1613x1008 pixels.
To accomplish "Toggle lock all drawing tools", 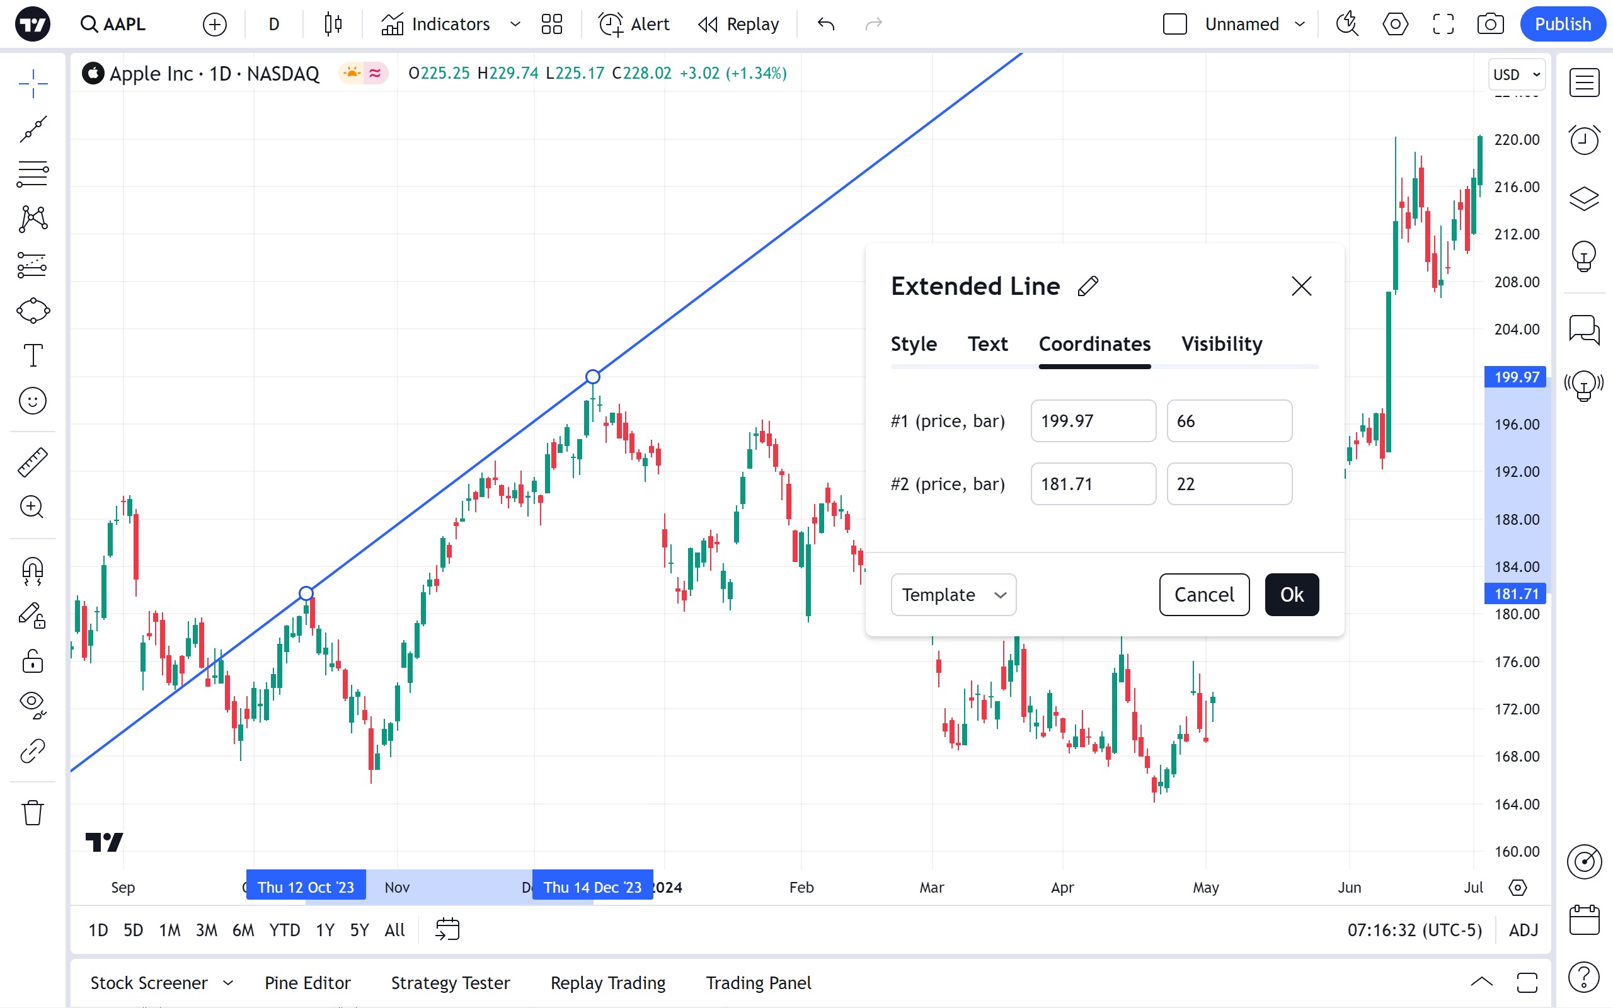I will pyautogui.click(x=33, y=662).
